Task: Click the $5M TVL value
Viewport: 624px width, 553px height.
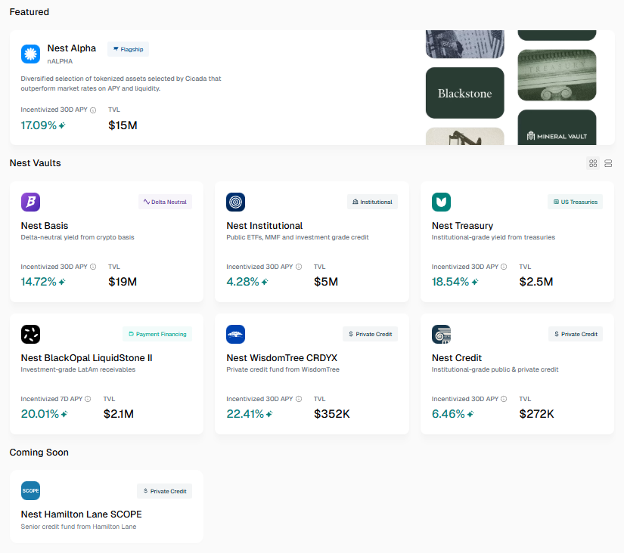Action: click(326, 282)
